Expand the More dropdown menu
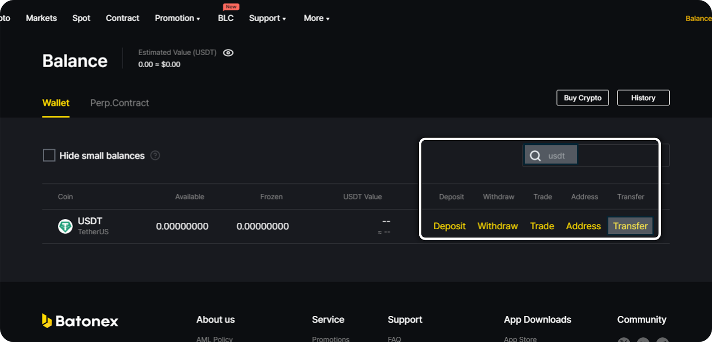The width and height of the screenshot is (712, 342). 316,18
